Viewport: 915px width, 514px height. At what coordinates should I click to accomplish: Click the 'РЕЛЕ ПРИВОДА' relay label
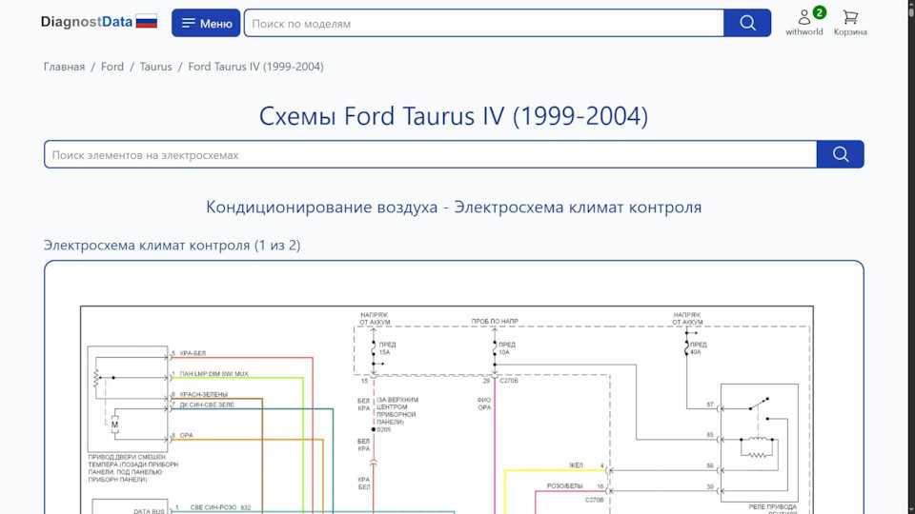pyautogui.click(x=773, y=507)
